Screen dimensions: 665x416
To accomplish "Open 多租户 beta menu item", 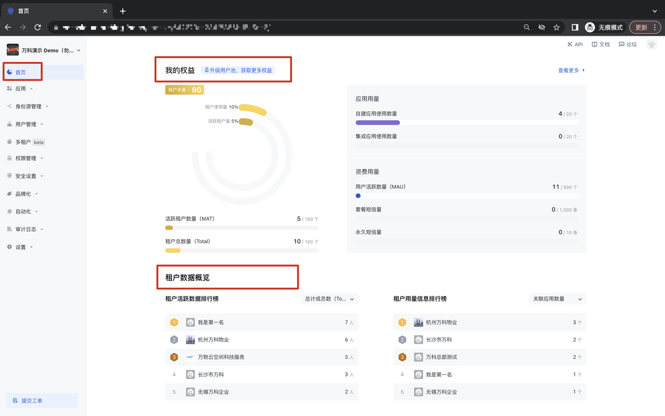I will pyautogui.click(x=23, y=142).
